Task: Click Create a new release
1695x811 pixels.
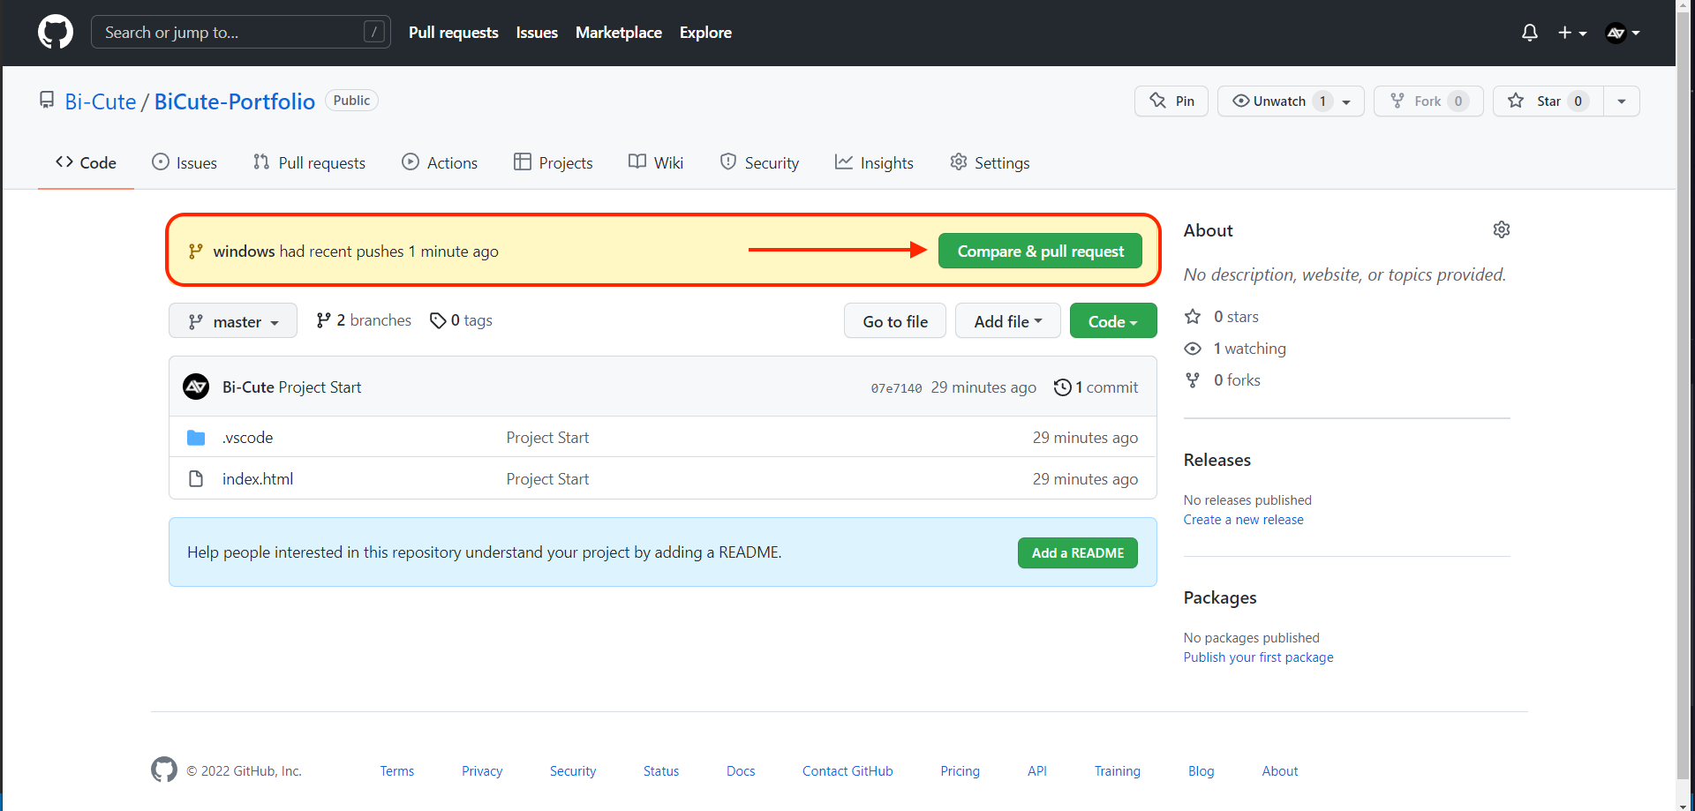Action: point(1244,520)
